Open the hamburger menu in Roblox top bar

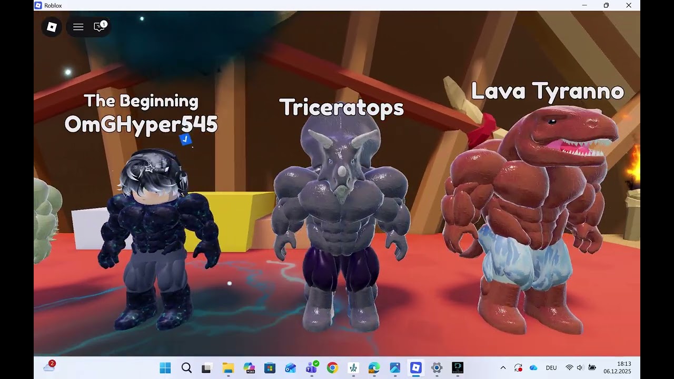coord(78,27)
